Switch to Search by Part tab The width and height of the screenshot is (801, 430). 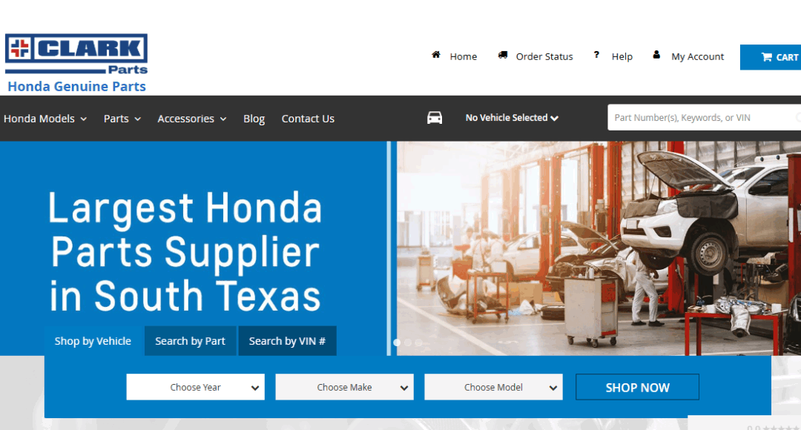[x=190, y=340]
